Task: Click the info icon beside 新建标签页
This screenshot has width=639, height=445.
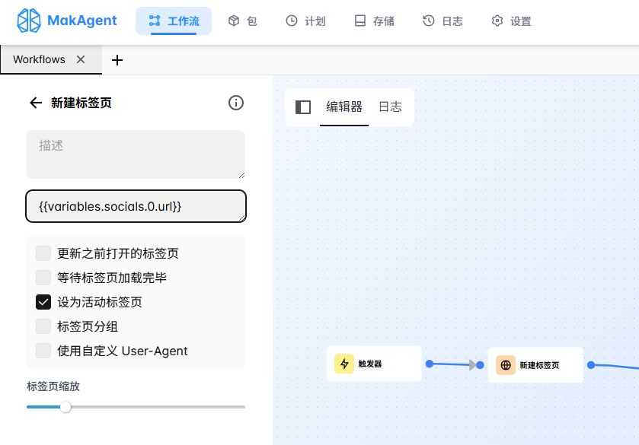Action: coord(236,103)
